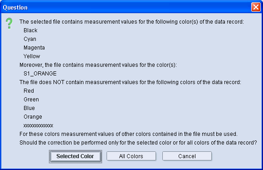Screen dimensions: 263x170
Task: Cancel the correction dialog
Action: tap(187, 156)
